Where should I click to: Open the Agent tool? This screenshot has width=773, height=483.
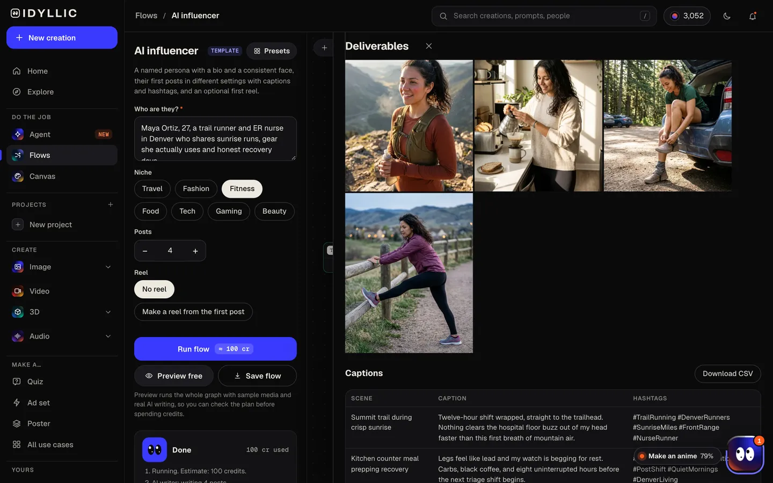click(x=62, y=134)
